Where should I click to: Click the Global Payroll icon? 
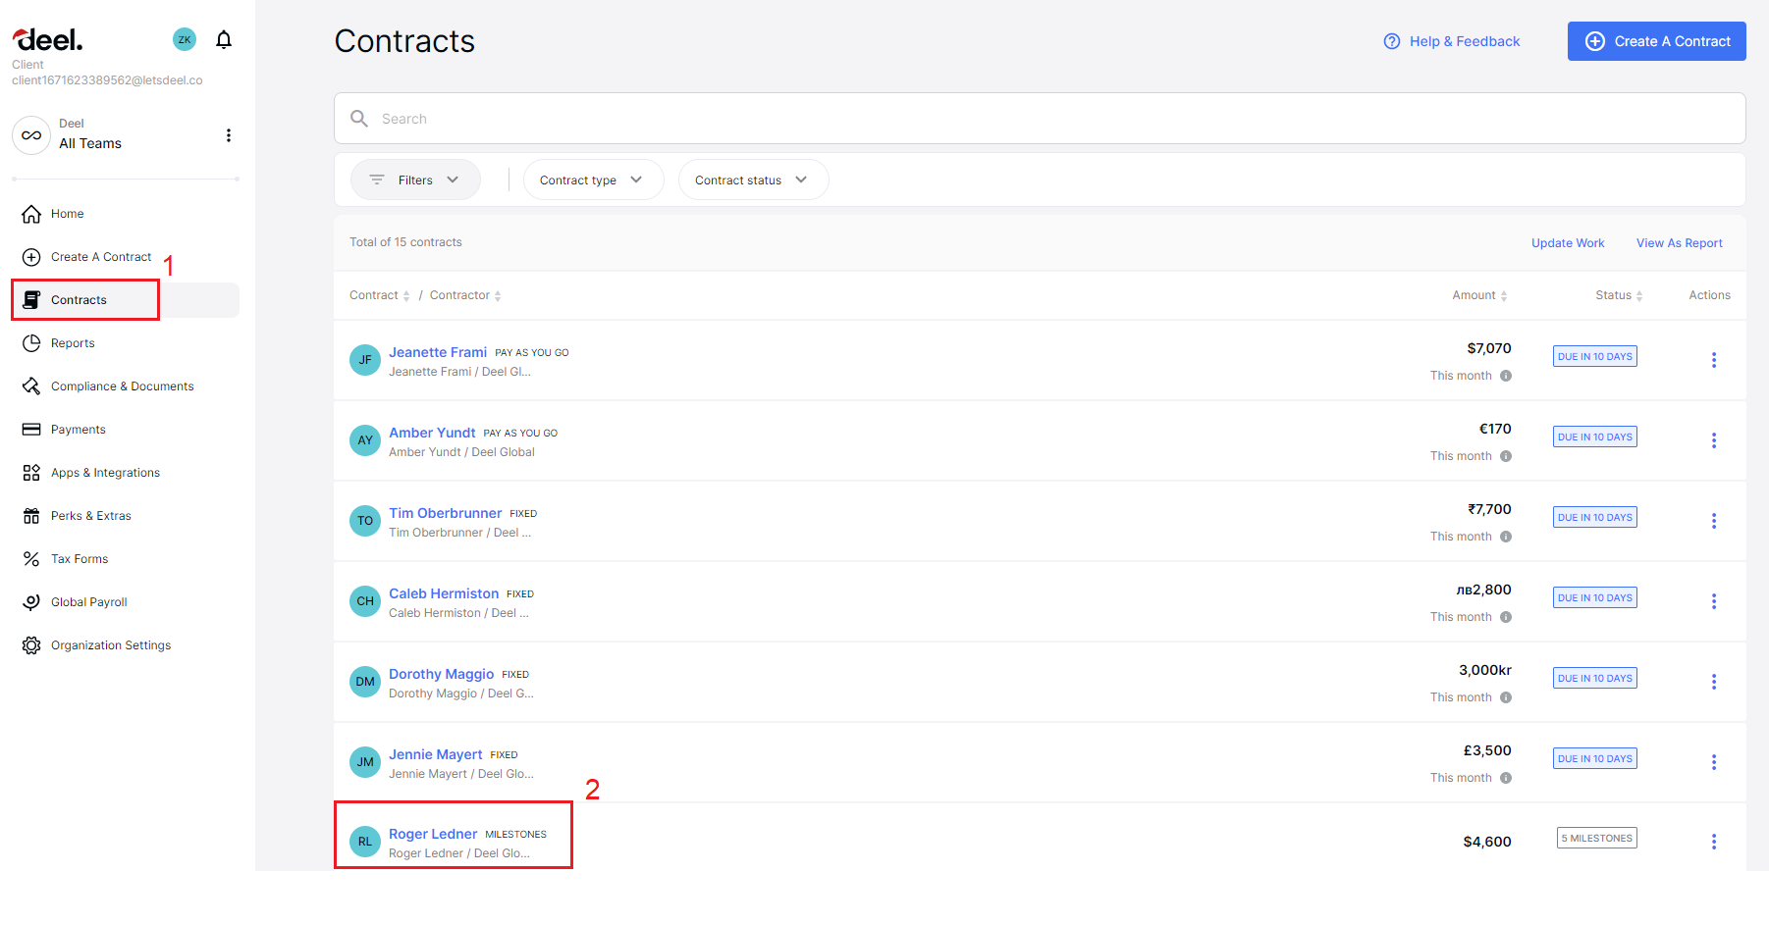(30, 601)
